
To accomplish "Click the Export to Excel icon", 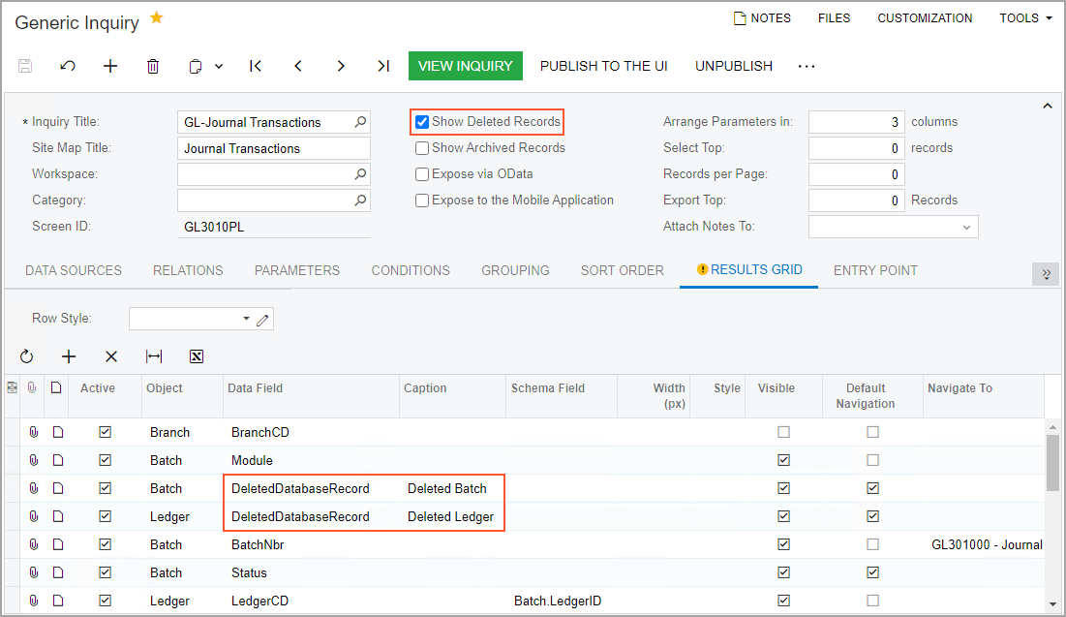I will pyautogui.click(x=197, y=356).
